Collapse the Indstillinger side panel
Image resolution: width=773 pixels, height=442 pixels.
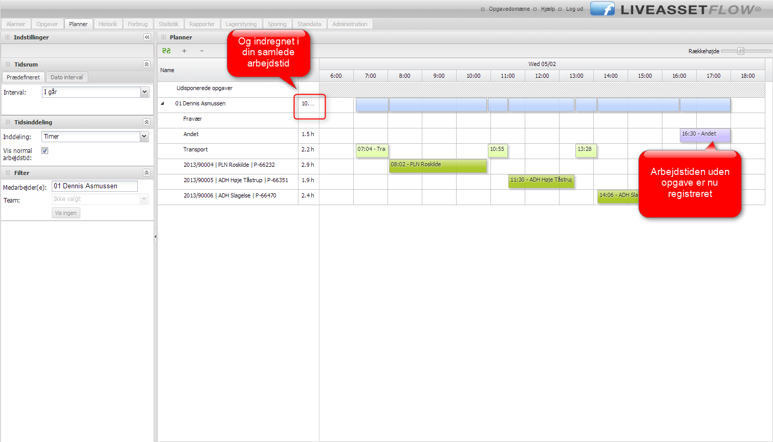[147, 37]
